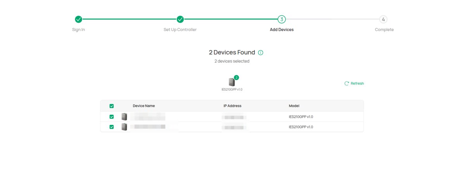The width and height of the screenshot is (465, 178).
Task: Click the Add Devices step label
Action: click(x=282, y=30)
